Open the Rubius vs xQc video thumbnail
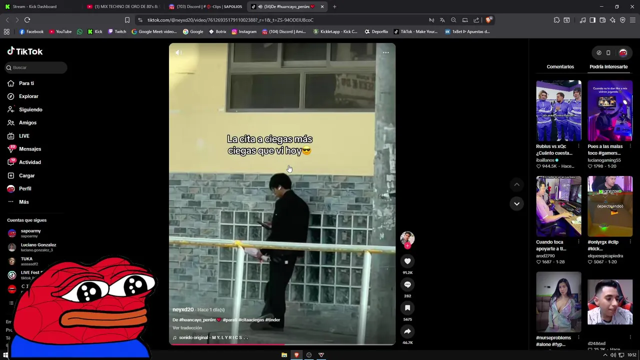The width and height of the screenshot is (640, 360). 558,110
